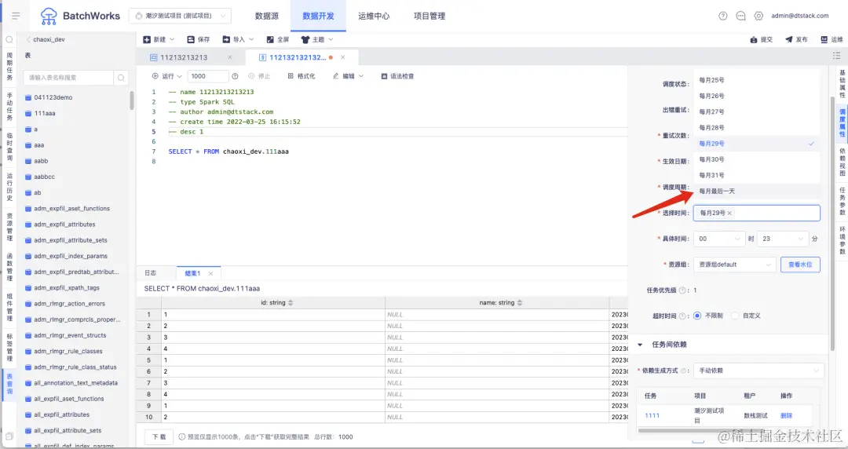Expand the 主题 theme dropdown

[331, 39]
